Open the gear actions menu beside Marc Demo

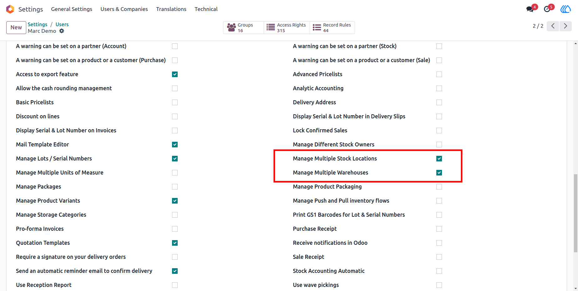tap(62, 31)
